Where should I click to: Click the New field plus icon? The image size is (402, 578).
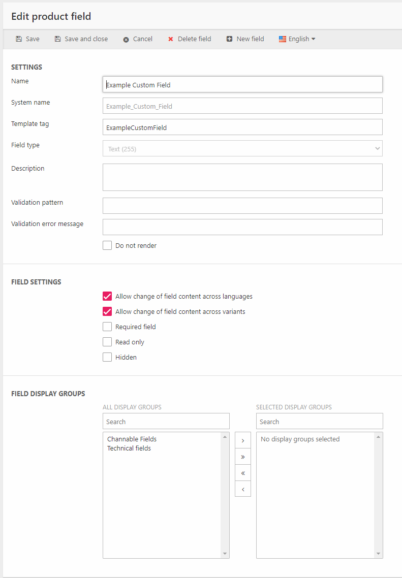pyautogui.click(x=230, y=39)
